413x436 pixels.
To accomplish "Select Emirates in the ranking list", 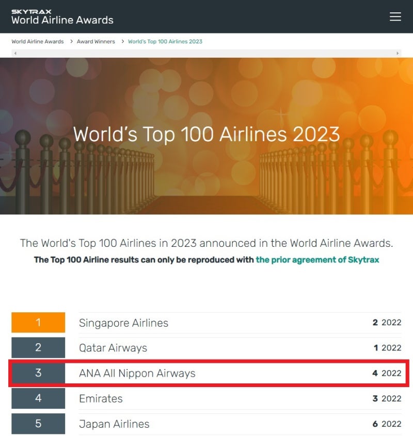I will [x=100, y=398].
